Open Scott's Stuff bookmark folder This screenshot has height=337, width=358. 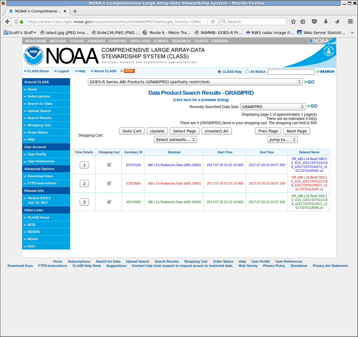tap(20, 33)
